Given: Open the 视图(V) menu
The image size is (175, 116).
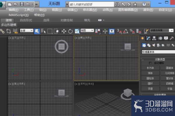Looking at the screenshot, I should click(57, 10).
